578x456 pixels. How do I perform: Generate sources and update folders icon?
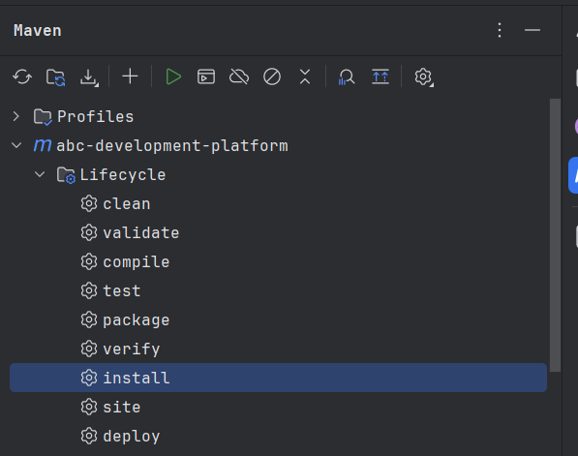pos(55,77)
